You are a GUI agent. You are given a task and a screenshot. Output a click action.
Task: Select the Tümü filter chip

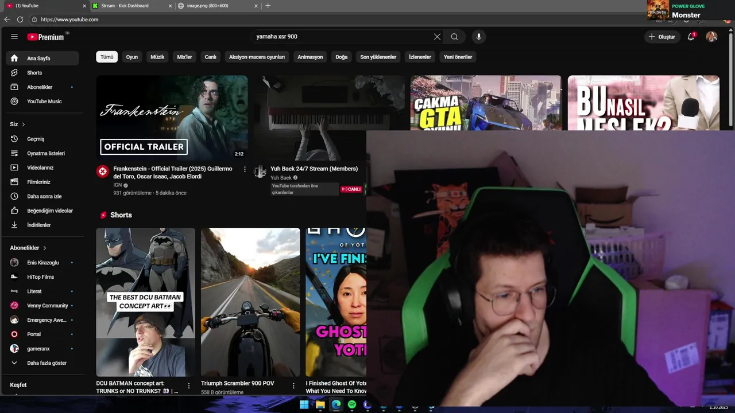(107, 57)
